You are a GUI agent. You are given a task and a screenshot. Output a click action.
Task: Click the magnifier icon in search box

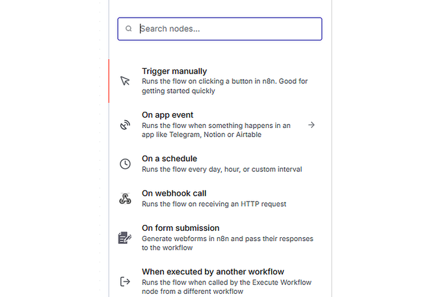click(x=129, y=29)
